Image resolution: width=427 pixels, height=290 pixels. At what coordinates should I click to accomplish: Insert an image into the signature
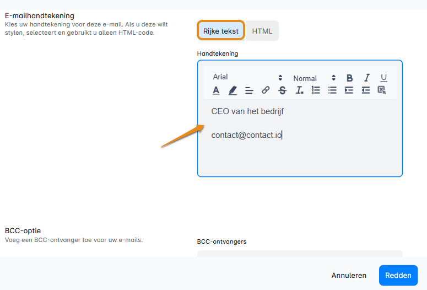pyautogui.click(x=382, y=90)
